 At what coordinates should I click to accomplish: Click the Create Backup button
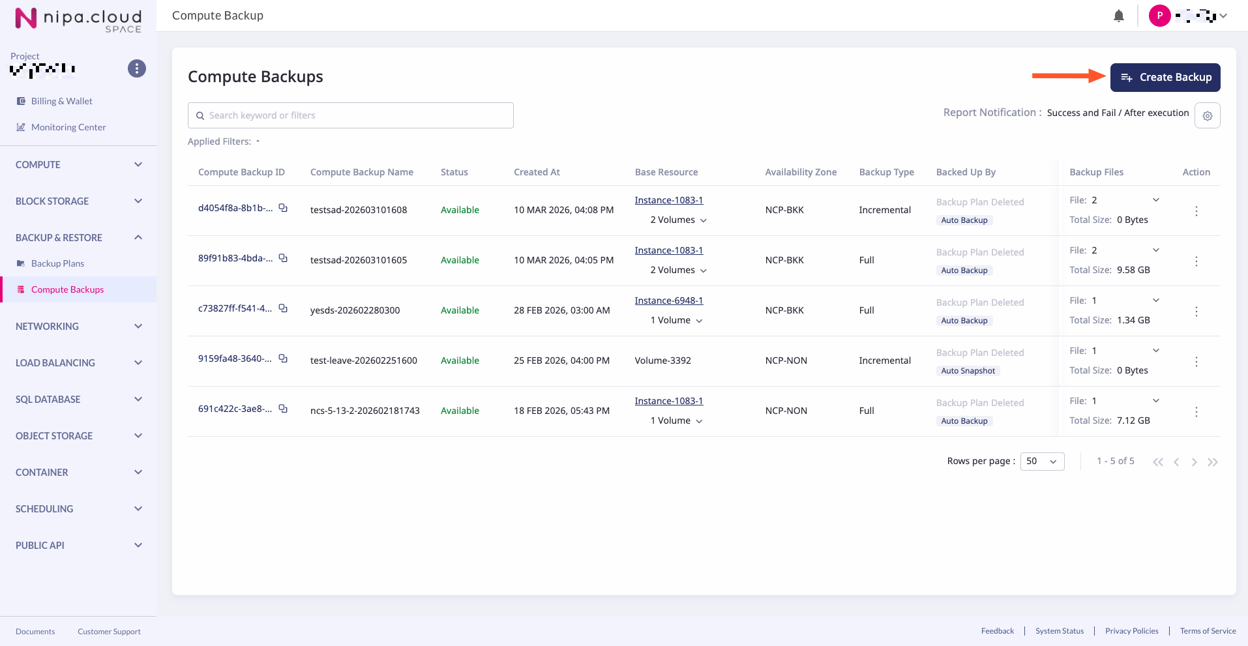pyautogui.click(x=1165, y=78)
